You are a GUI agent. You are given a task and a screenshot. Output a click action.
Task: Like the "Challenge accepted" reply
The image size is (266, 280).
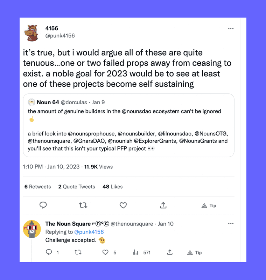pyautogui.click(x=105, y=252)
